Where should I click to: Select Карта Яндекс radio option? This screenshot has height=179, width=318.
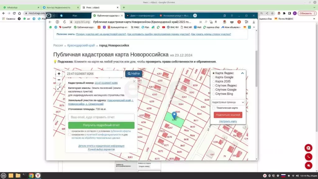[214, 73]
